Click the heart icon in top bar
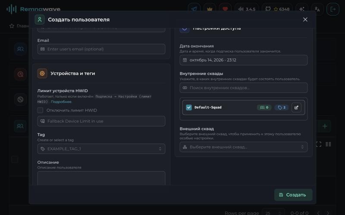345x215 pixels. click(225, 9)
